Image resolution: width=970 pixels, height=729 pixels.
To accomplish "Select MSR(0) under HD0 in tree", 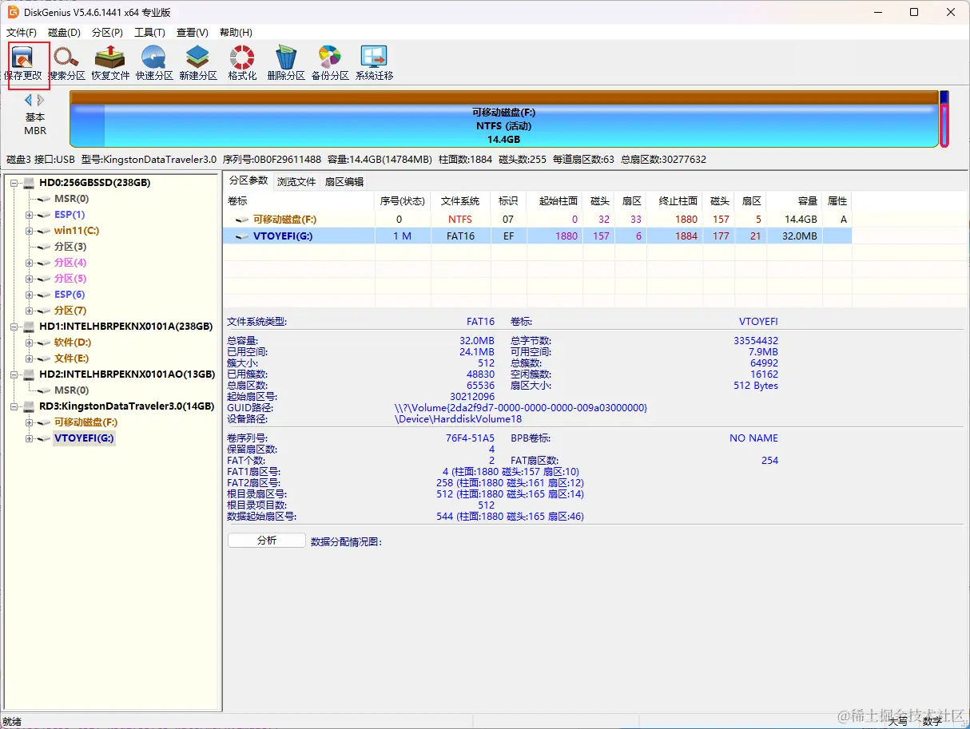I will pos(71,199).
